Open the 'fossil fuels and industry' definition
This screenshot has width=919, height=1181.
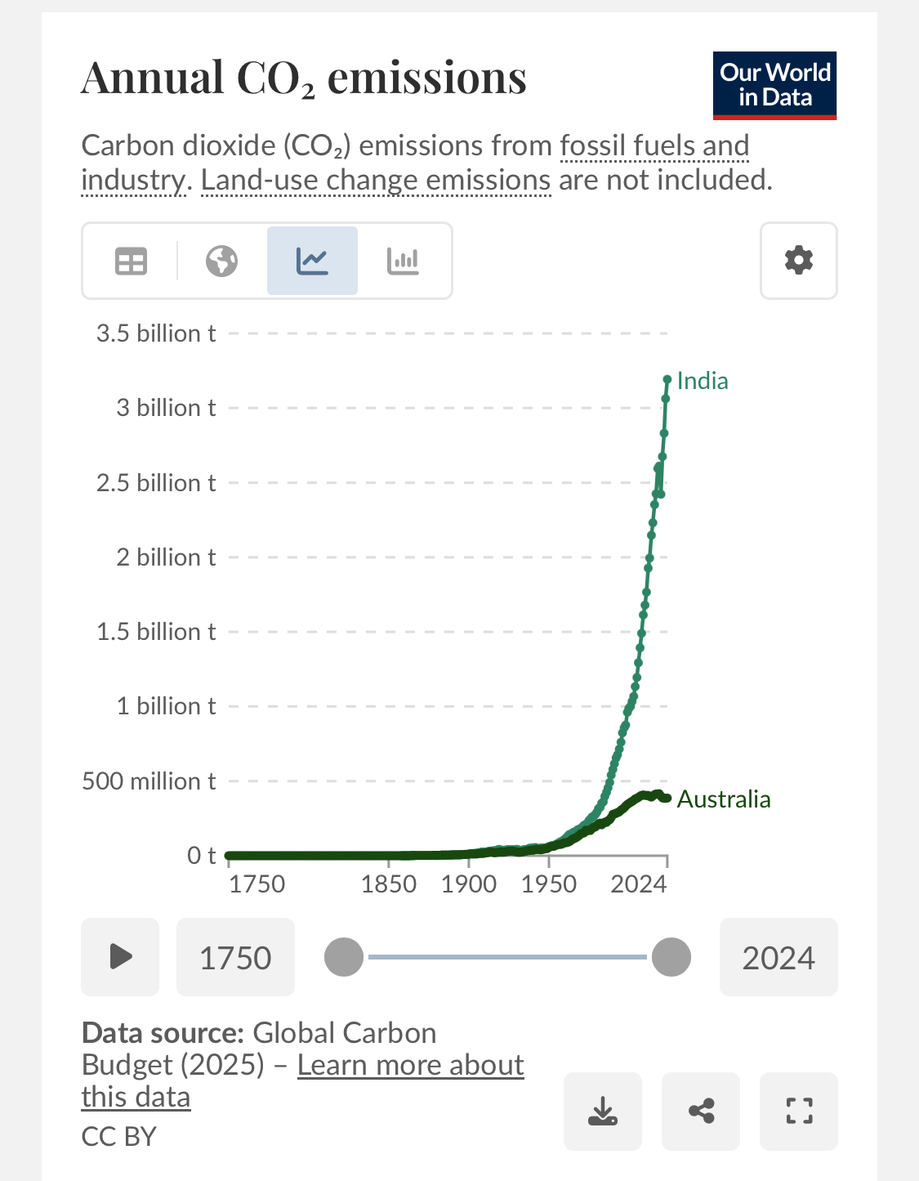[654, 146]
